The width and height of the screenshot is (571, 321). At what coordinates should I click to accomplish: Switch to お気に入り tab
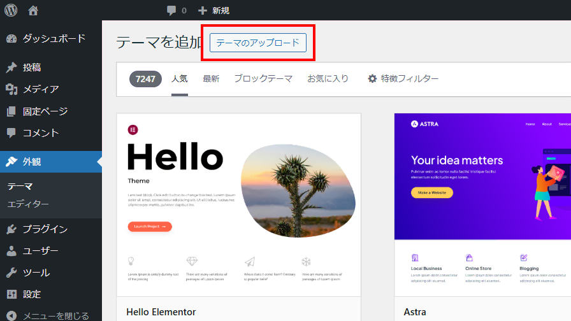point(328,78)
